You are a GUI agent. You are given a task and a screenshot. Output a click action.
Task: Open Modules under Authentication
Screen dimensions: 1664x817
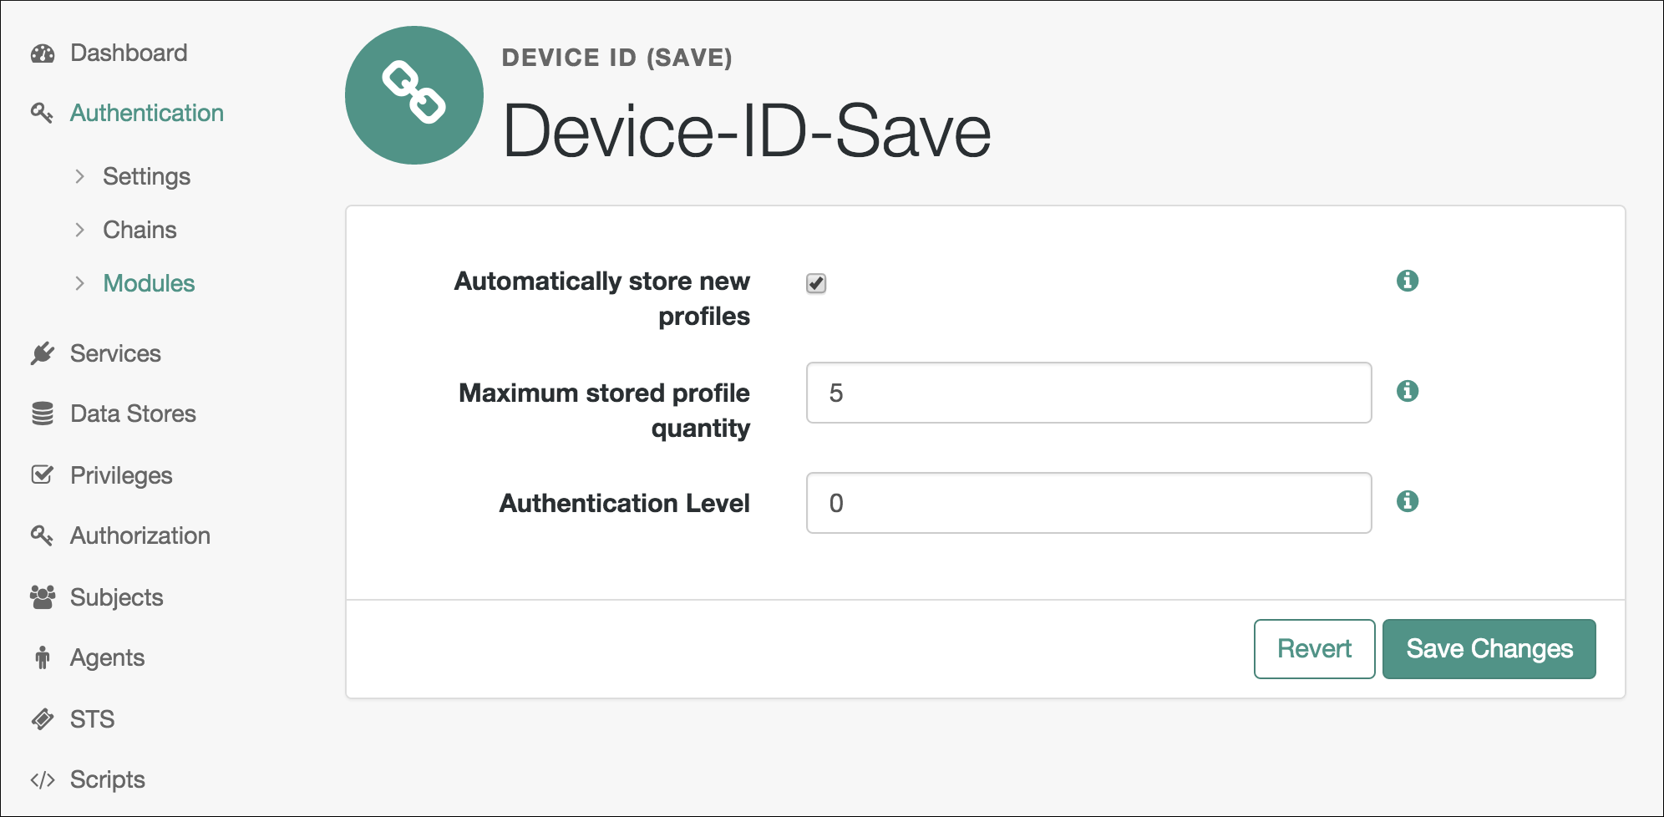[149, 283]
